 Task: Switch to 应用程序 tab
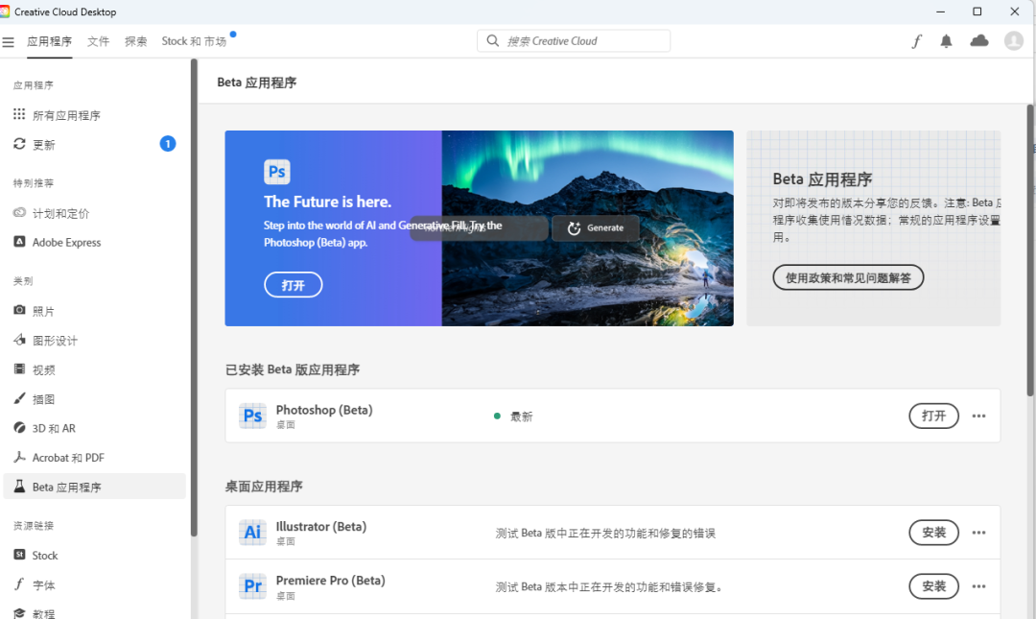click(50, 41)
